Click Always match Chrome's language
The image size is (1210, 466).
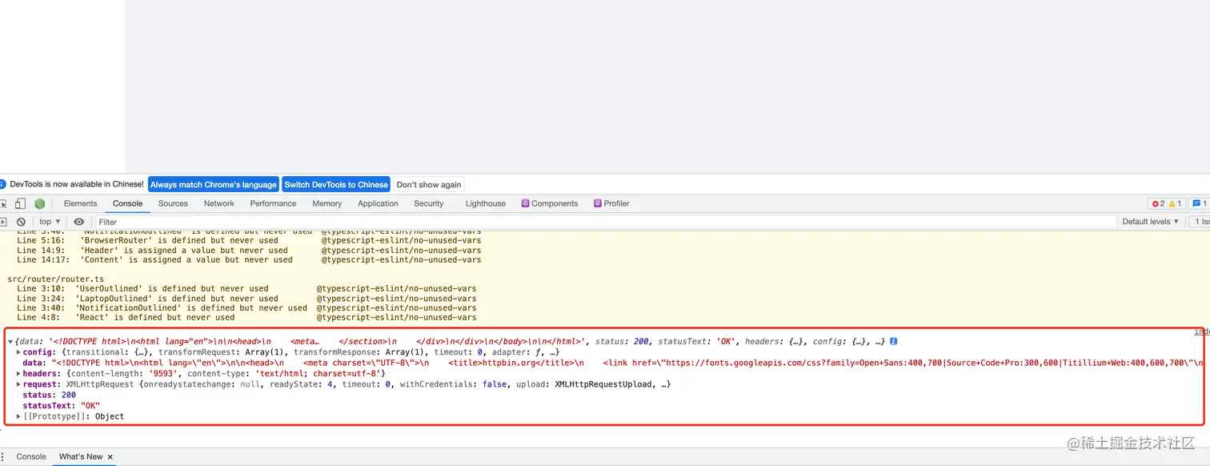click(213, 184)
